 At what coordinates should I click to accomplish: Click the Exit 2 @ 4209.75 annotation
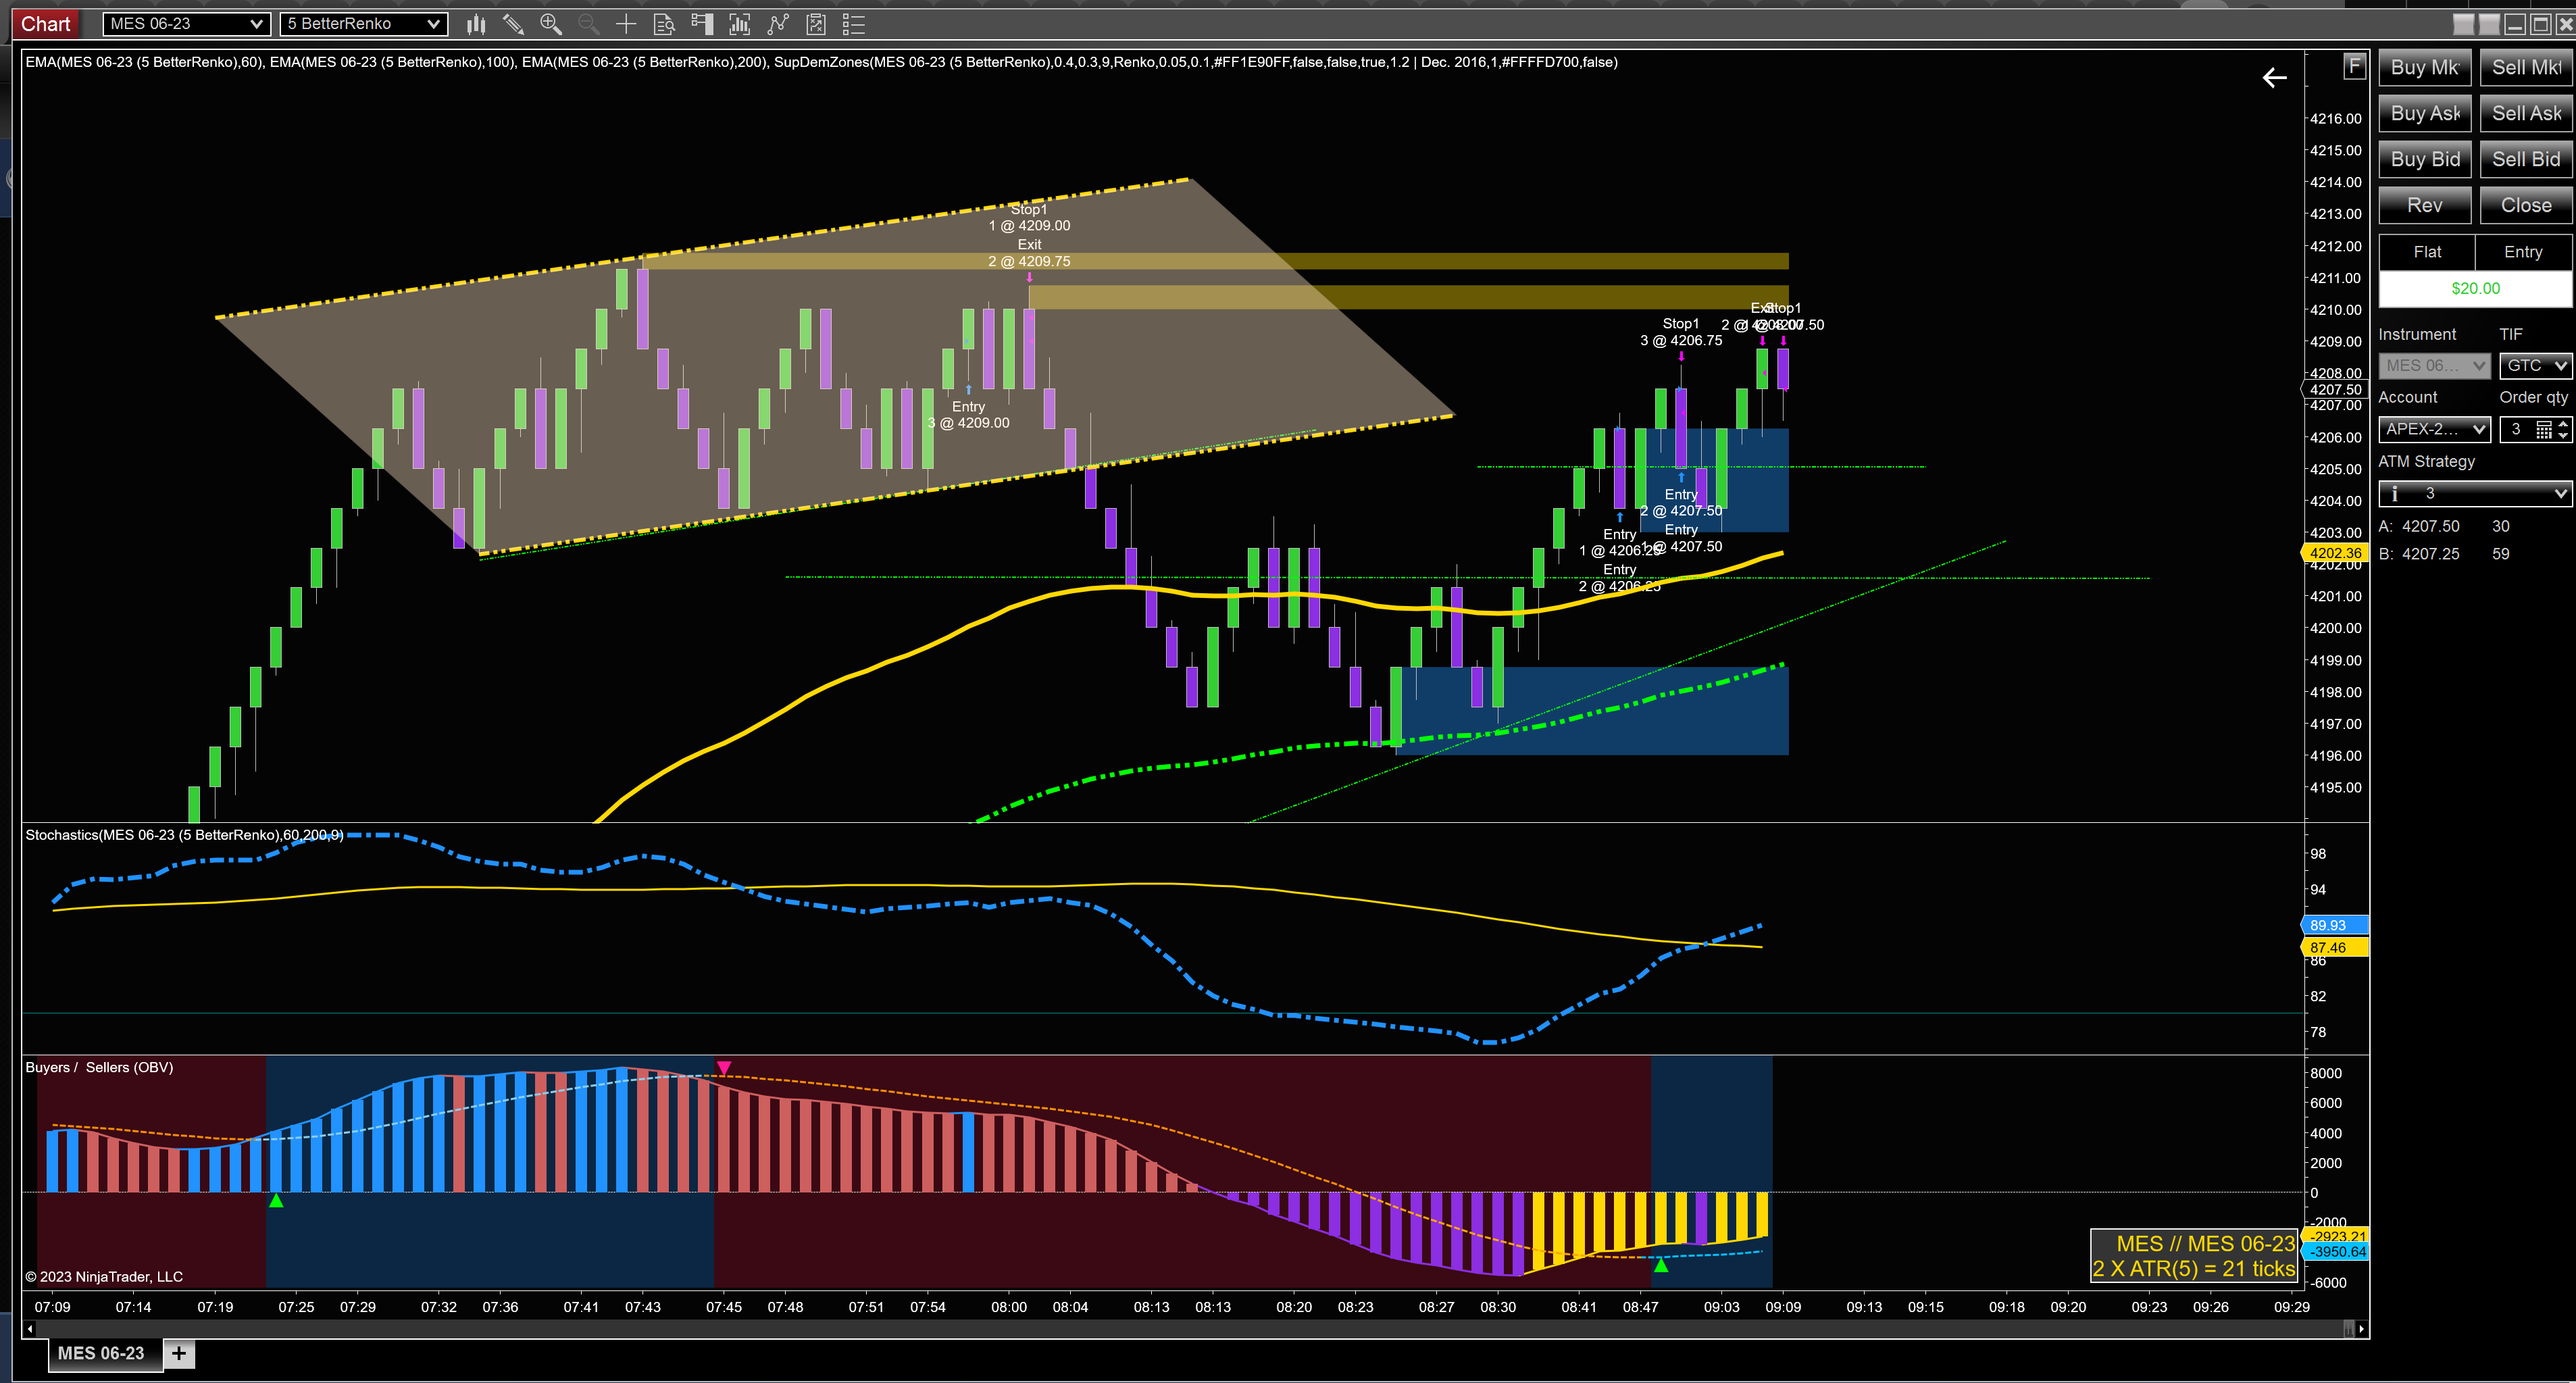tap(1029, 253)
